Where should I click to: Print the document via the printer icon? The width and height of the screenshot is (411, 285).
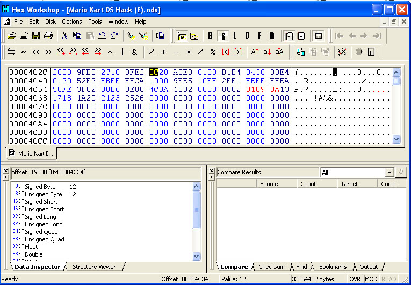[48, 36]
